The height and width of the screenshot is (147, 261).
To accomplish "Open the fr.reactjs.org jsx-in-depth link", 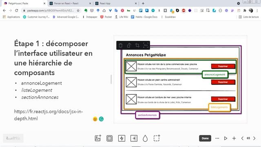I will coord(49,115).
